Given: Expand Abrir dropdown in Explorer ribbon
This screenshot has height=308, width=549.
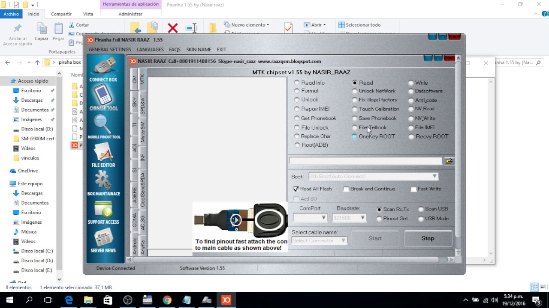Looking at the screenshot, I should point(324,25).
